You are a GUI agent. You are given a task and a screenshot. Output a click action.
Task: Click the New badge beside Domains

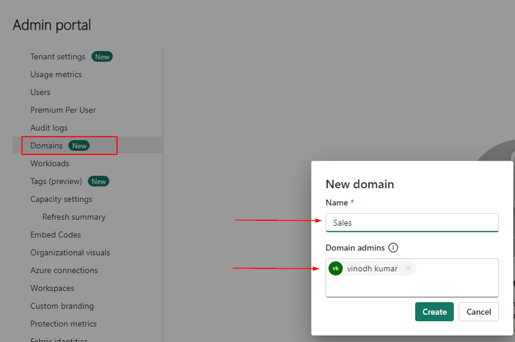[79, 146]
